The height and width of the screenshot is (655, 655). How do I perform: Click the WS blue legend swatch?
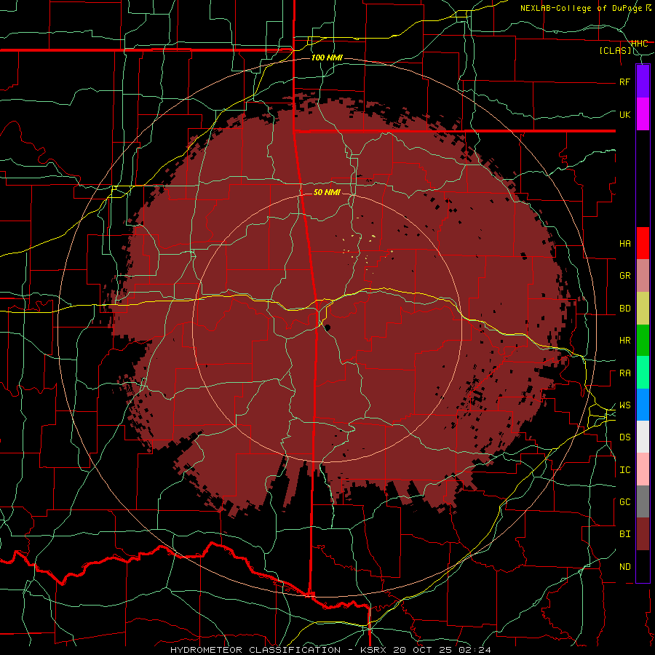tap(643, 405)
